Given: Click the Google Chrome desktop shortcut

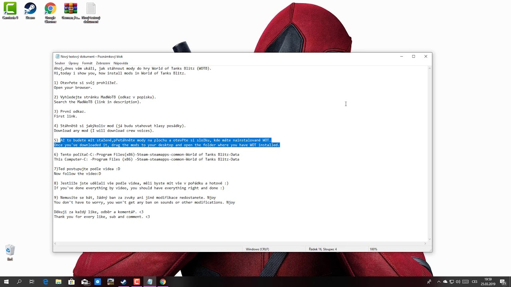Looking at the screenshot, I should [x=50, y=13].
